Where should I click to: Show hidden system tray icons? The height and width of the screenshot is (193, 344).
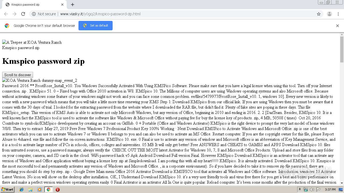(x=300, y=190)
